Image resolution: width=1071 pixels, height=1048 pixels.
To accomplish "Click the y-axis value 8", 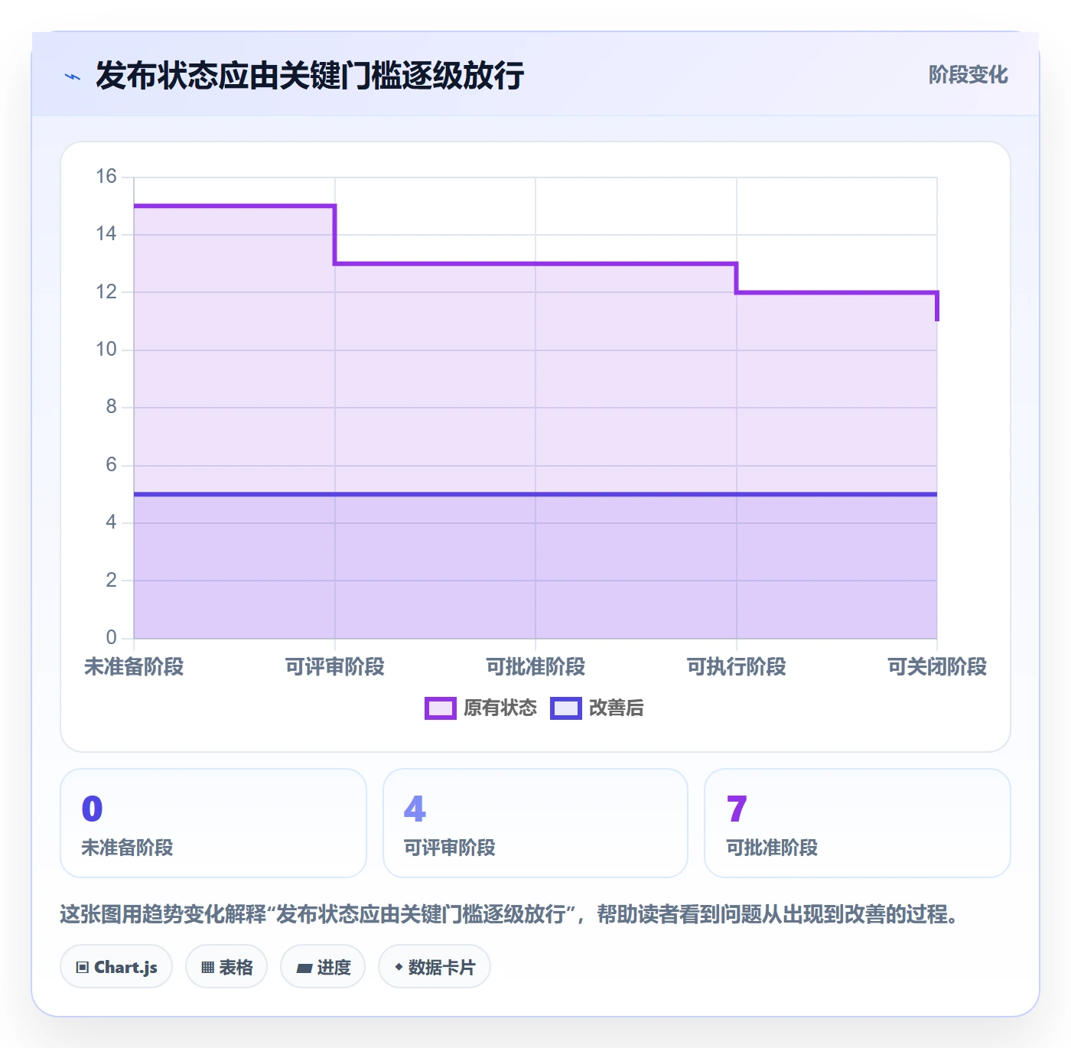I will (x=112, y=407).
